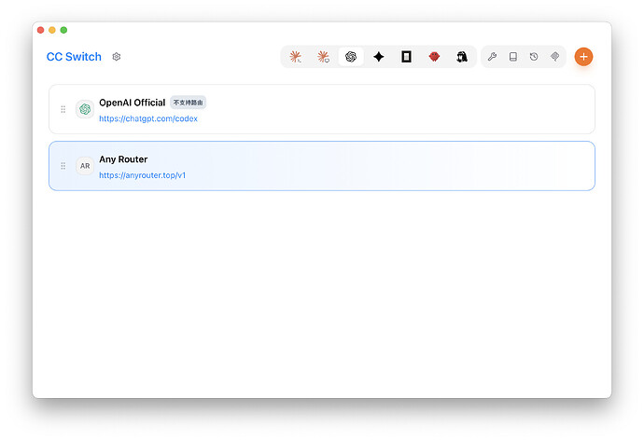Select the Gemini sparkle star icon
This screenshot has height=441, width=644.
[x=379, y=57]
